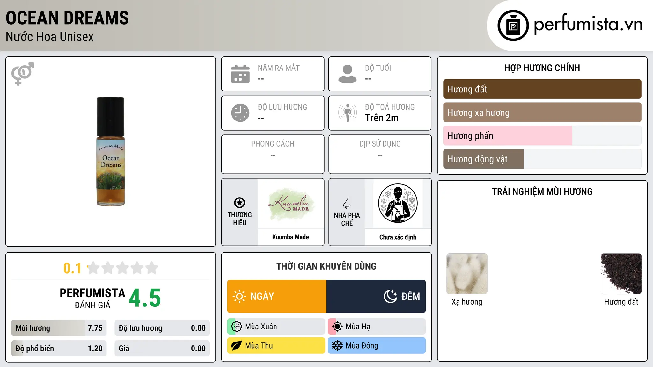The image size is (653, 367).
Task: Select the Mùa Đông season bar
Action: click(377, 346)
